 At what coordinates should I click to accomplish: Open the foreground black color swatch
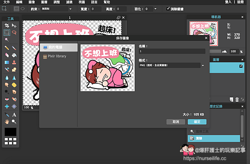coord(11,132)
